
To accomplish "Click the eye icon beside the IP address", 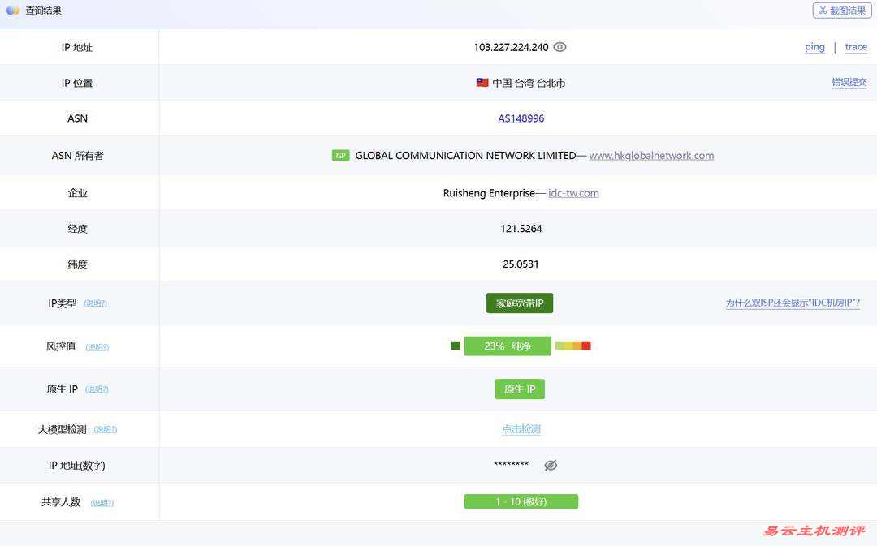I will tap(559, 47).
